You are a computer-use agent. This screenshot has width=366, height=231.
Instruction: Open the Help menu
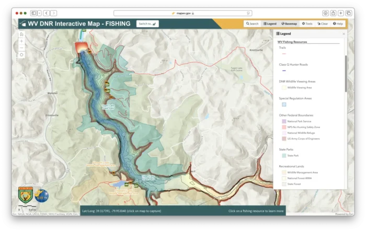click(x=338, y=24)
